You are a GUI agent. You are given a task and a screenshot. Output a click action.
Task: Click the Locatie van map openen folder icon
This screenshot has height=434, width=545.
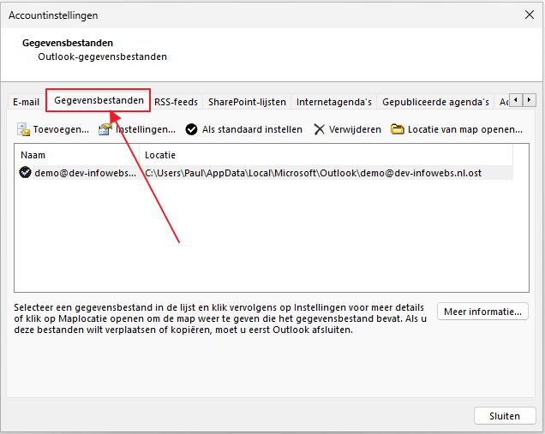pos(398,129)
